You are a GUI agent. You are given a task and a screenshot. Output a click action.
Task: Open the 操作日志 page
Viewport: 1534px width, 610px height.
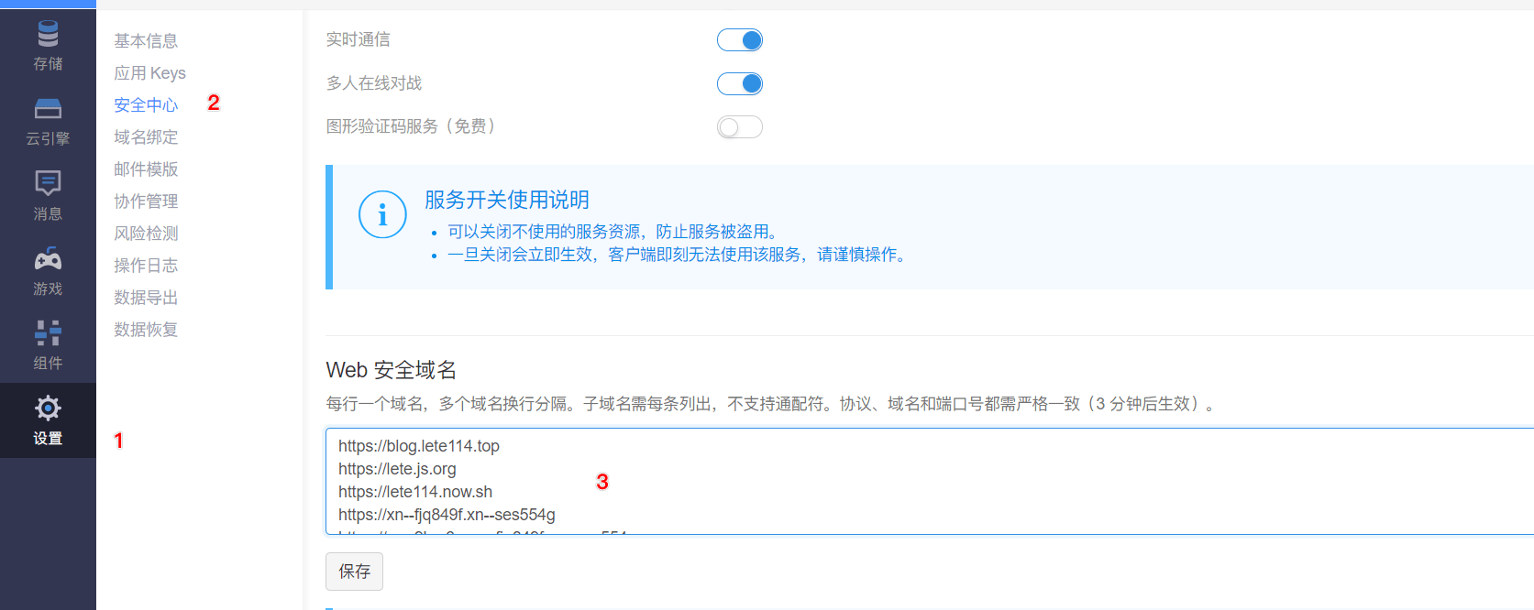(146, 266)
